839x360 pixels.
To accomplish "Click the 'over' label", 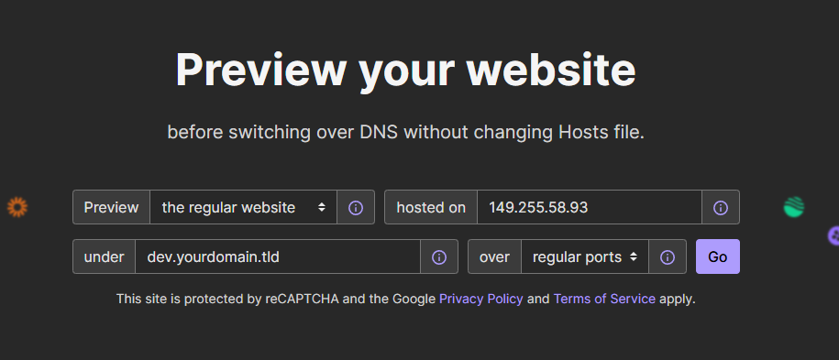I will (494, 256).
